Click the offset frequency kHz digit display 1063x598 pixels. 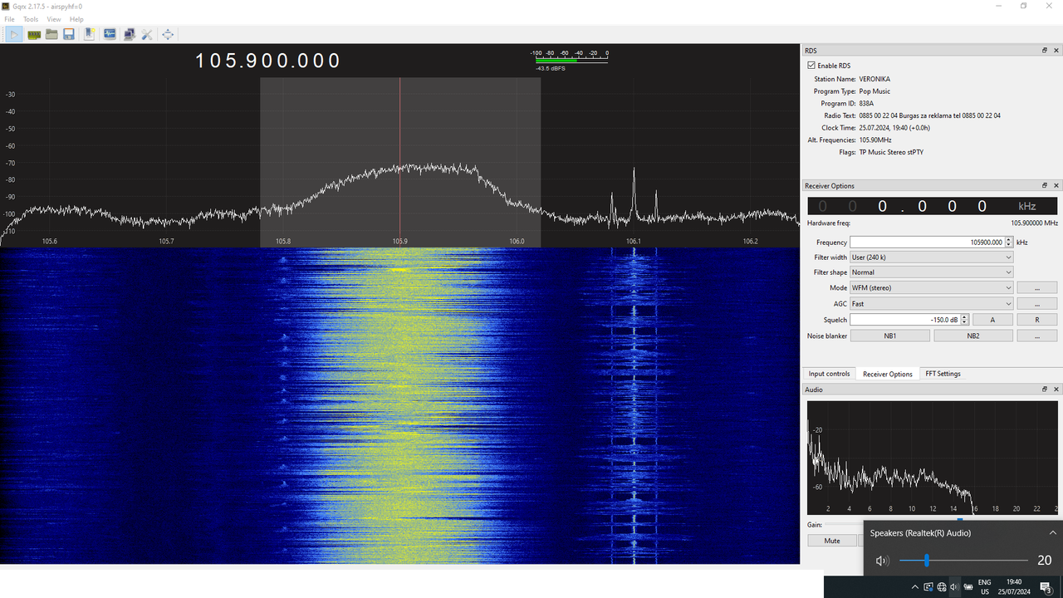933,206
